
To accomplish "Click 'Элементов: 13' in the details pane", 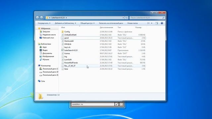I will (53, 95).
